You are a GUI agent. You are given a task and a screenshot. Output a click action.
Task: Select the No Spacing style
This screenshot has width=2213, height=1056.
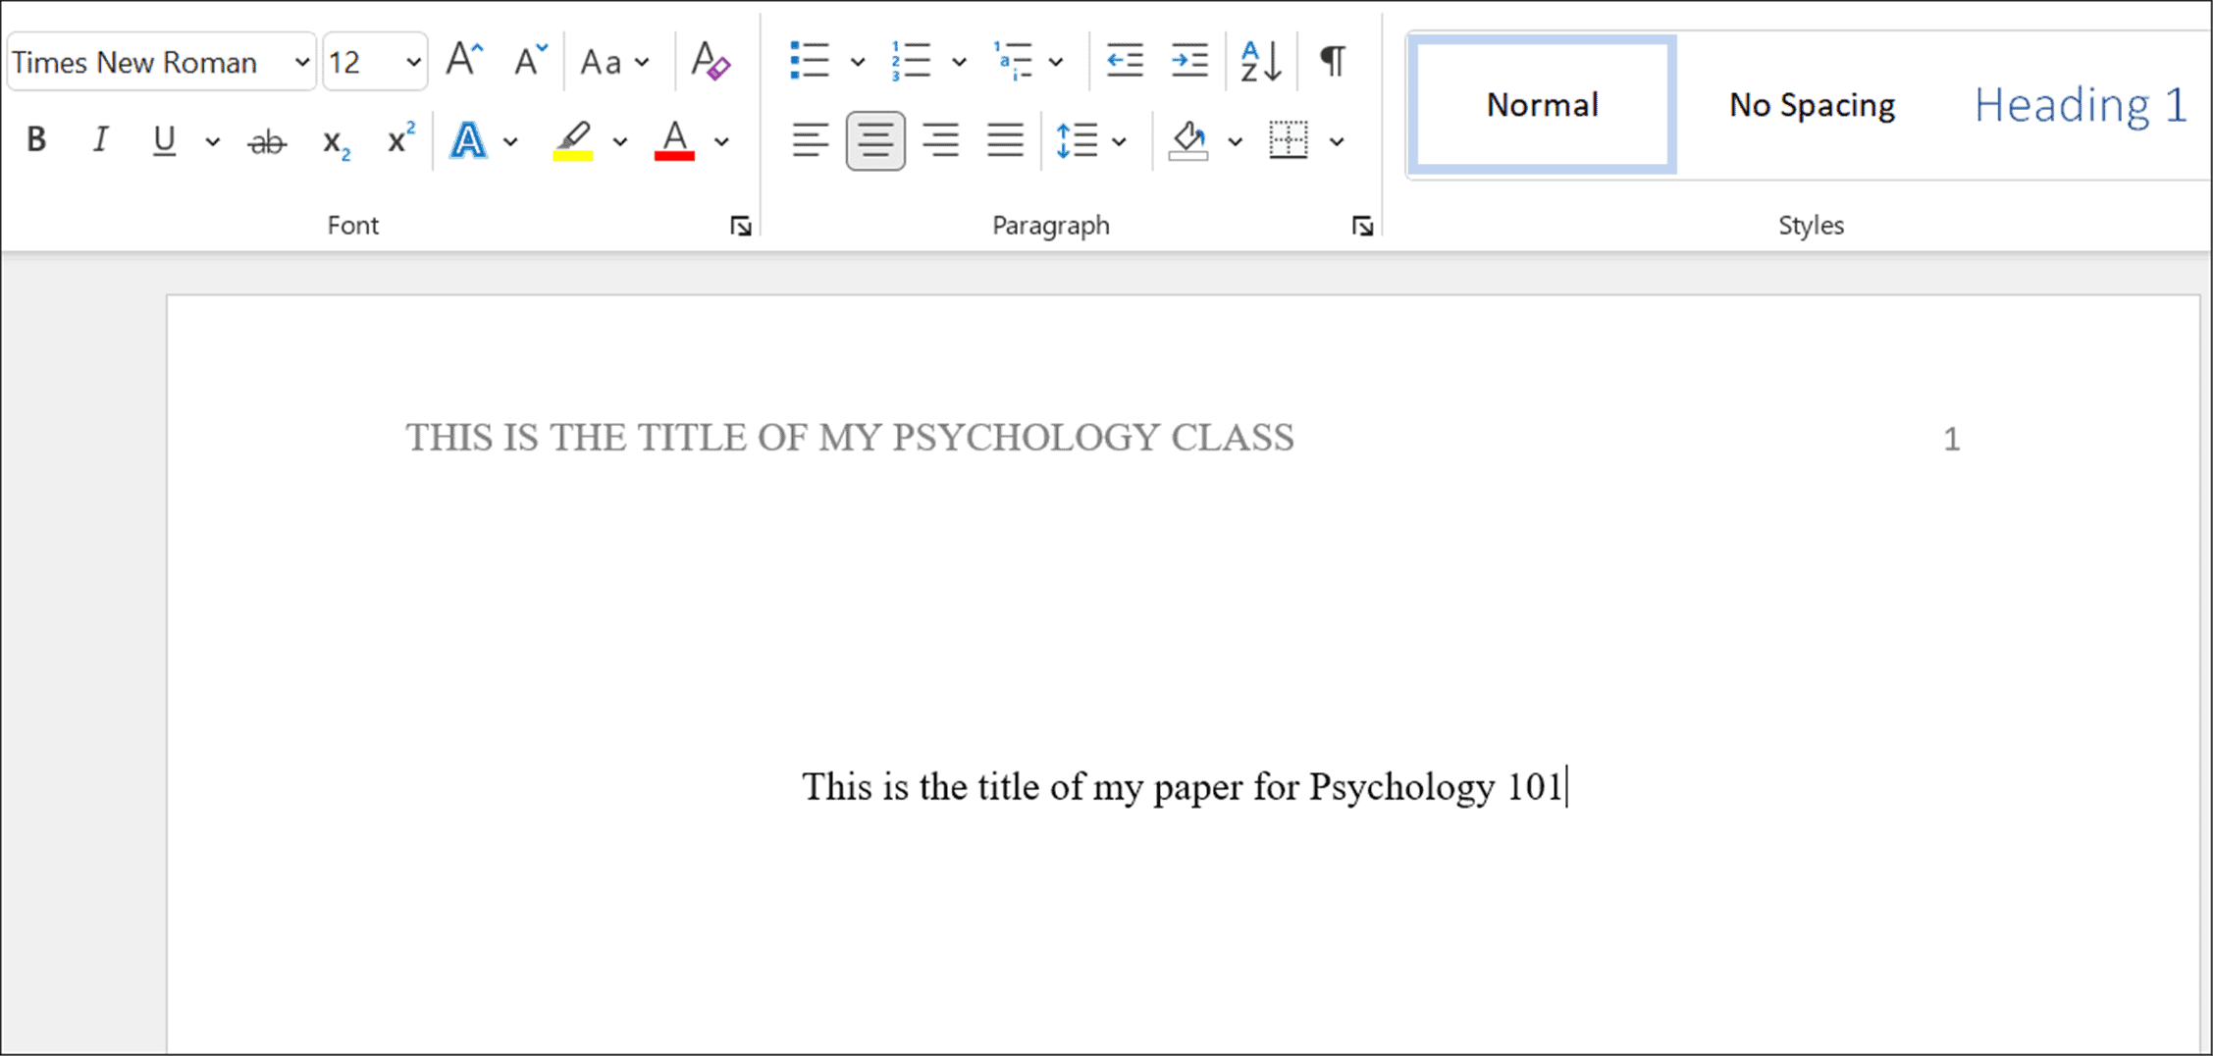[x=1811, y=104]
